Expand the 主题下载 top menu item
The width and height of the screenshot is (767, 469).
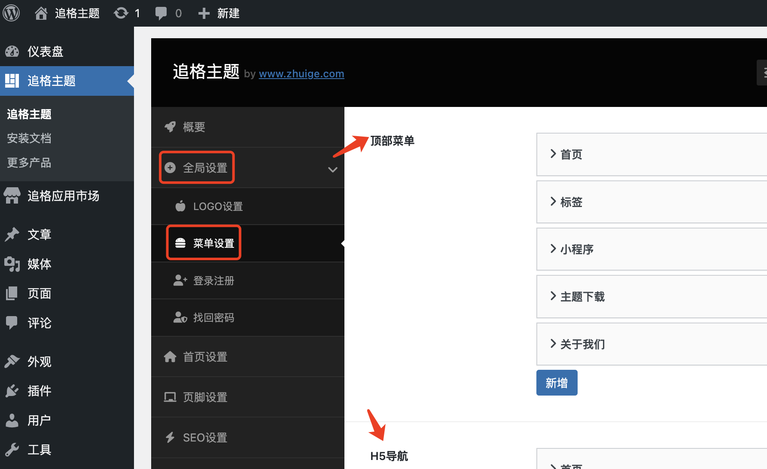pos(651,297)
